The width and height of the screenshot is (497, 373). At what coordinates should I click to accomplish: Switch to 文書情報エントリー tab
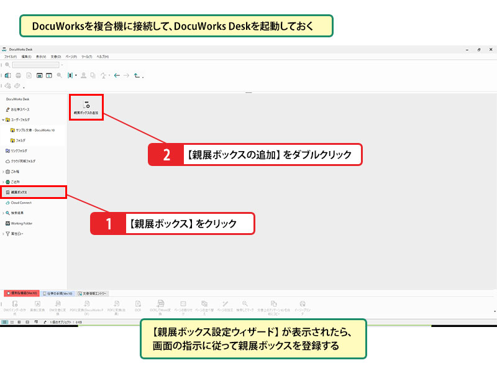(93, 293)
